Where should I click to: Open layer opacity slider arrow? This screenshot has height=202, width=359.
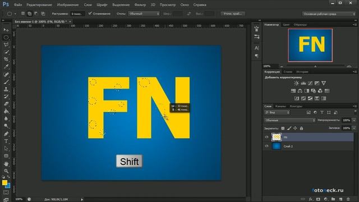[354, 120]
